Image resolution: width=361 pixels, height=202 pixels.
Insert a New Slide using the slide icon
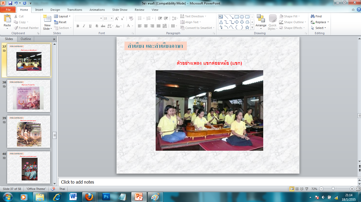point(47,18)
